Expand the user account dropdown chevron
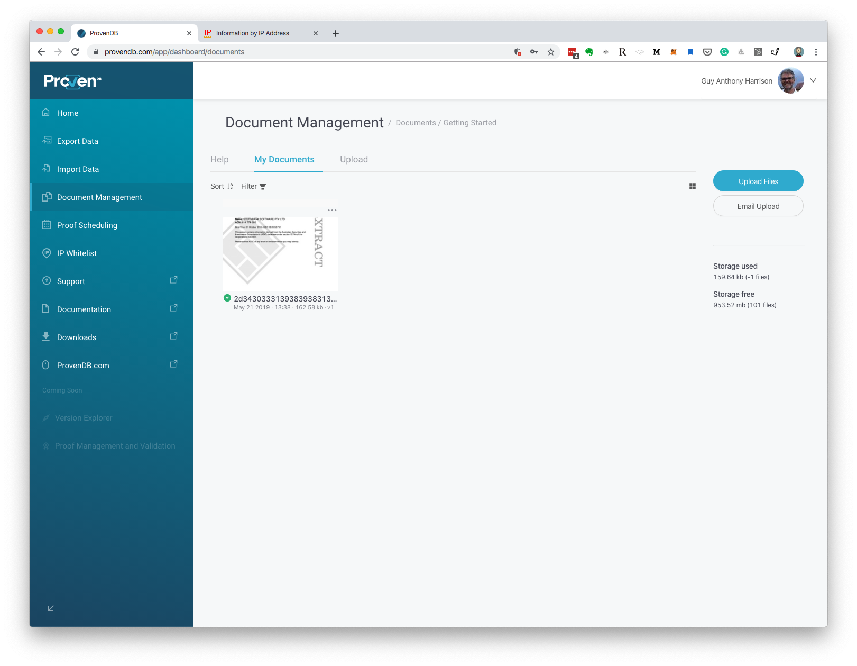The image size is (857, 666). click(813, 80)
